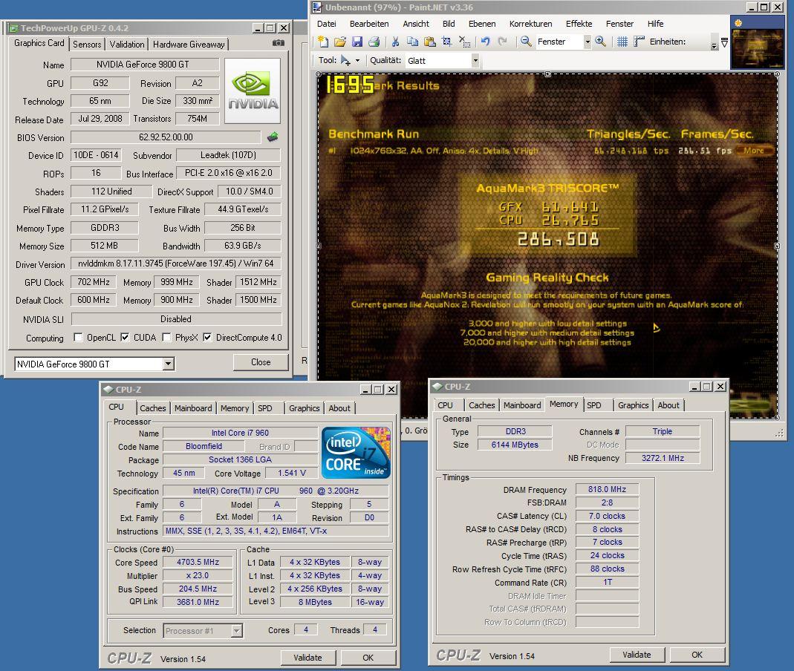Open the Korrekturen menu
This screenshot has width=794, height=671.
click(530, 24)
